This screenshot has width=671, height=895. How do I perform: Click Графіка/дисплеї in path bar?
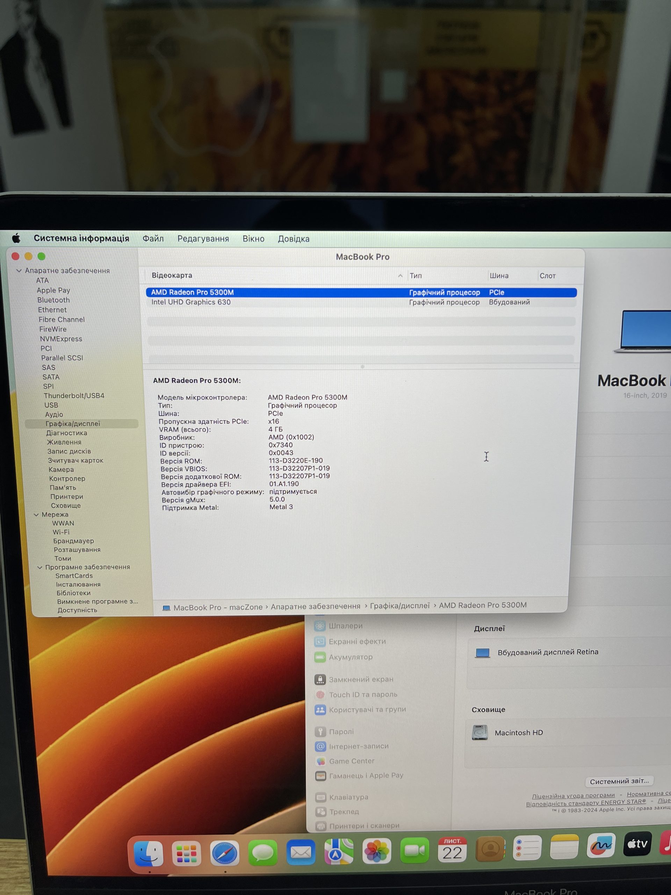[399, 605]
